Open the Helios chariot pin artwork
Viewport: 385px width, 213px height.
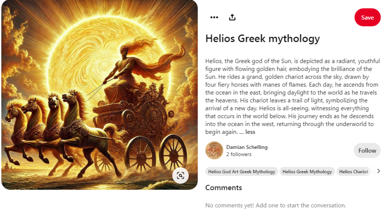99,95
